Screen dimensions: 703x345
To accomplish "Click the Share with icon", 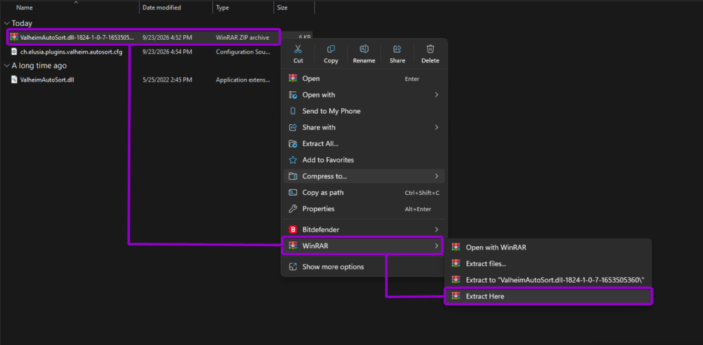I will (x=292, y=128).
